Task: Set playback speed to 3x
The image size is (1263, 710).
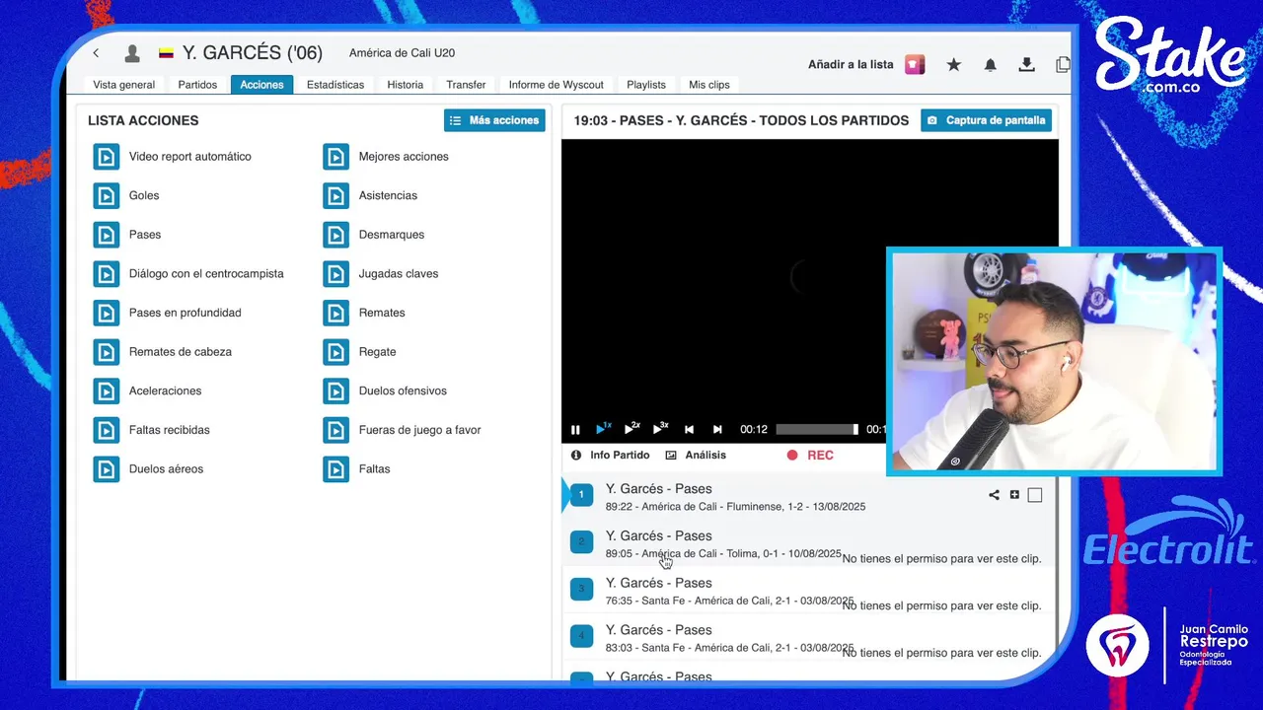Action: pos(660,429)
